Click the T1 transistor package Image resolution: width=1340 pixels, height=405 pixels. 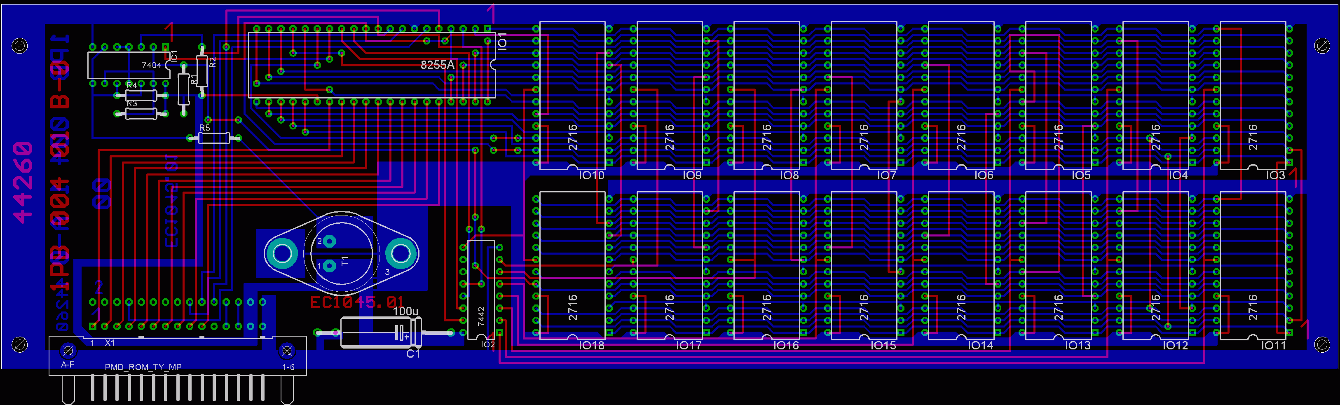tap(341, 254)
